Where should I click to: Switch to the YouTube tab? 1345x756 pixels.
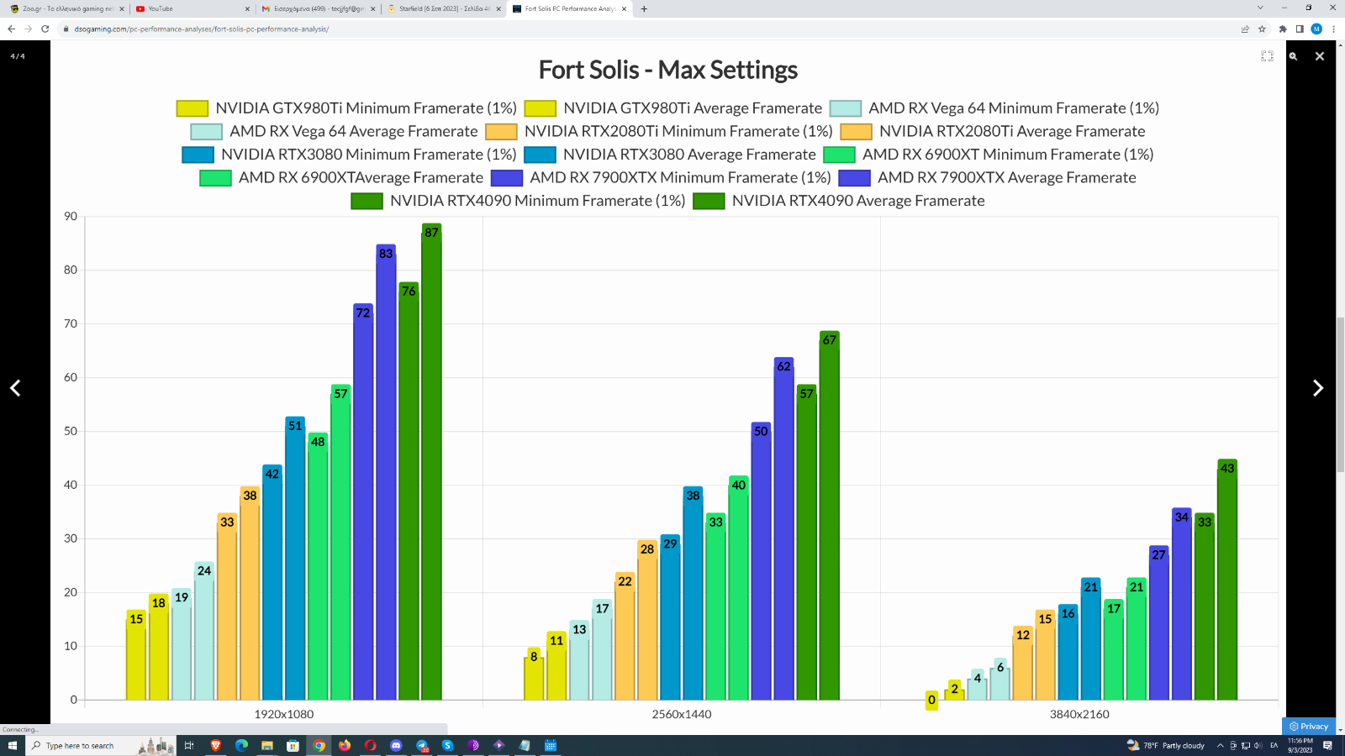[x=193, y=9]
